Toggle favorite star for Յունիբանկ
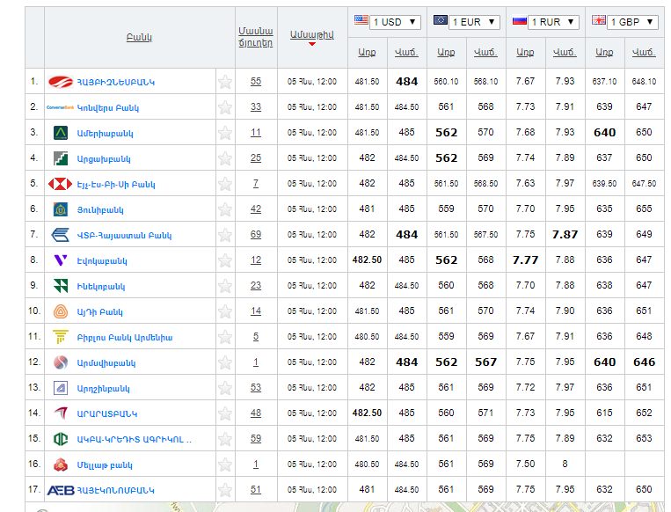The width and height of the screenshot is (671, 512). 225,209
